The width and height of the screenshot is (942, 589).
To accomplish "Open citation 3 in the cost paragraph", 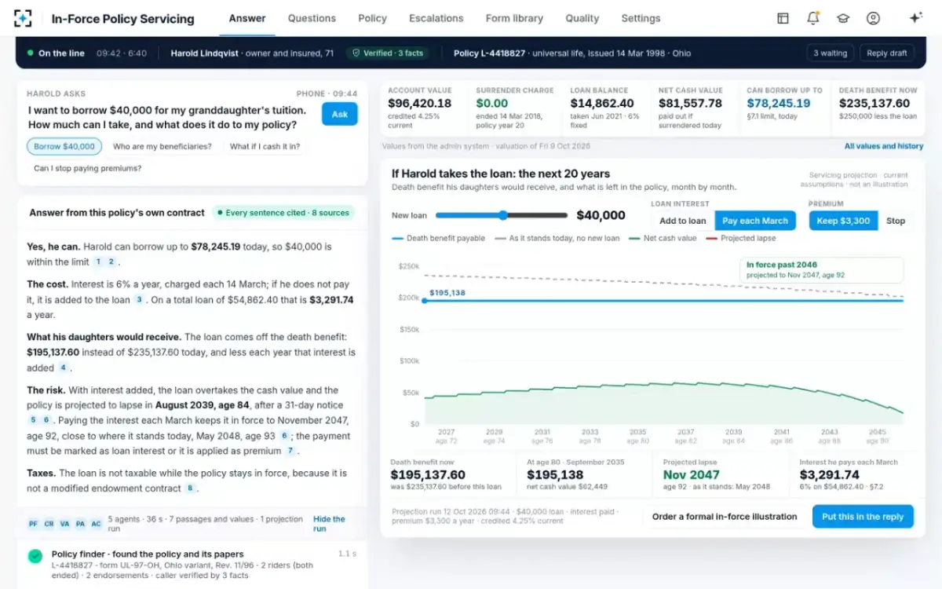I will tap(139, 299).
